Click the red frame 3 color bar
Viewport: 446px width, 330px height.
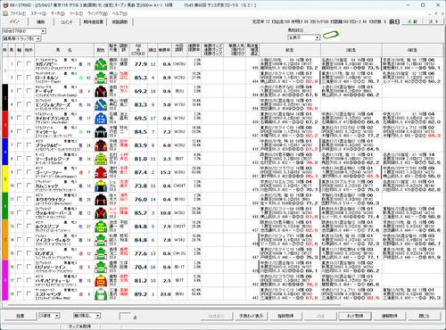pyautogui.click(x=4, y=125)
